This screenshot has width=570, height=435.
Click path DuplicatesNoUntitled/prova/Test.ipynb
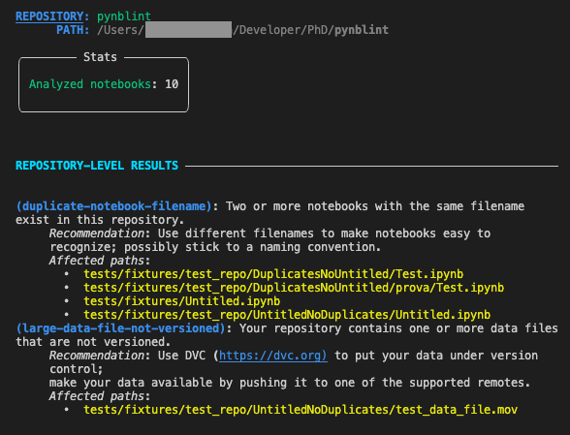[x=294, y=288]
